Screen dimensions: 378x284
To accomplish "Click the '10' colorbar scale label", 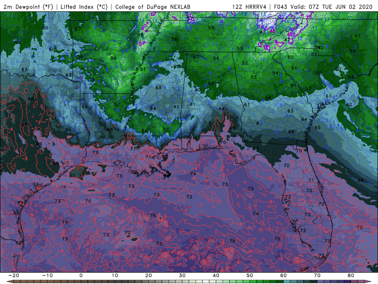I will (x=115, y=275).
